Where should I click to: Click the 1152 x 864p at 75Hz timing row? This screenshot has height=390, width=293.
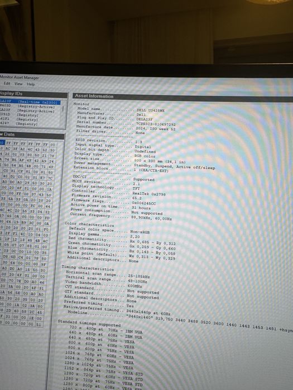pos(104,372)
